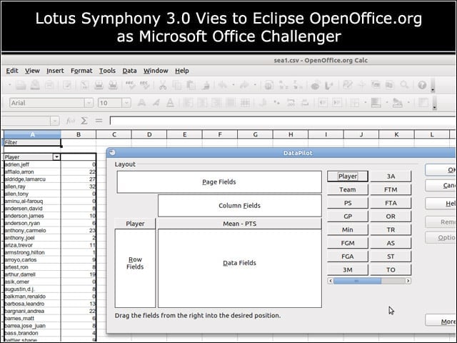This screenshot has width=457, height=343.
Task: Click the Zoom magnifier icon
Action: [404, 85]
